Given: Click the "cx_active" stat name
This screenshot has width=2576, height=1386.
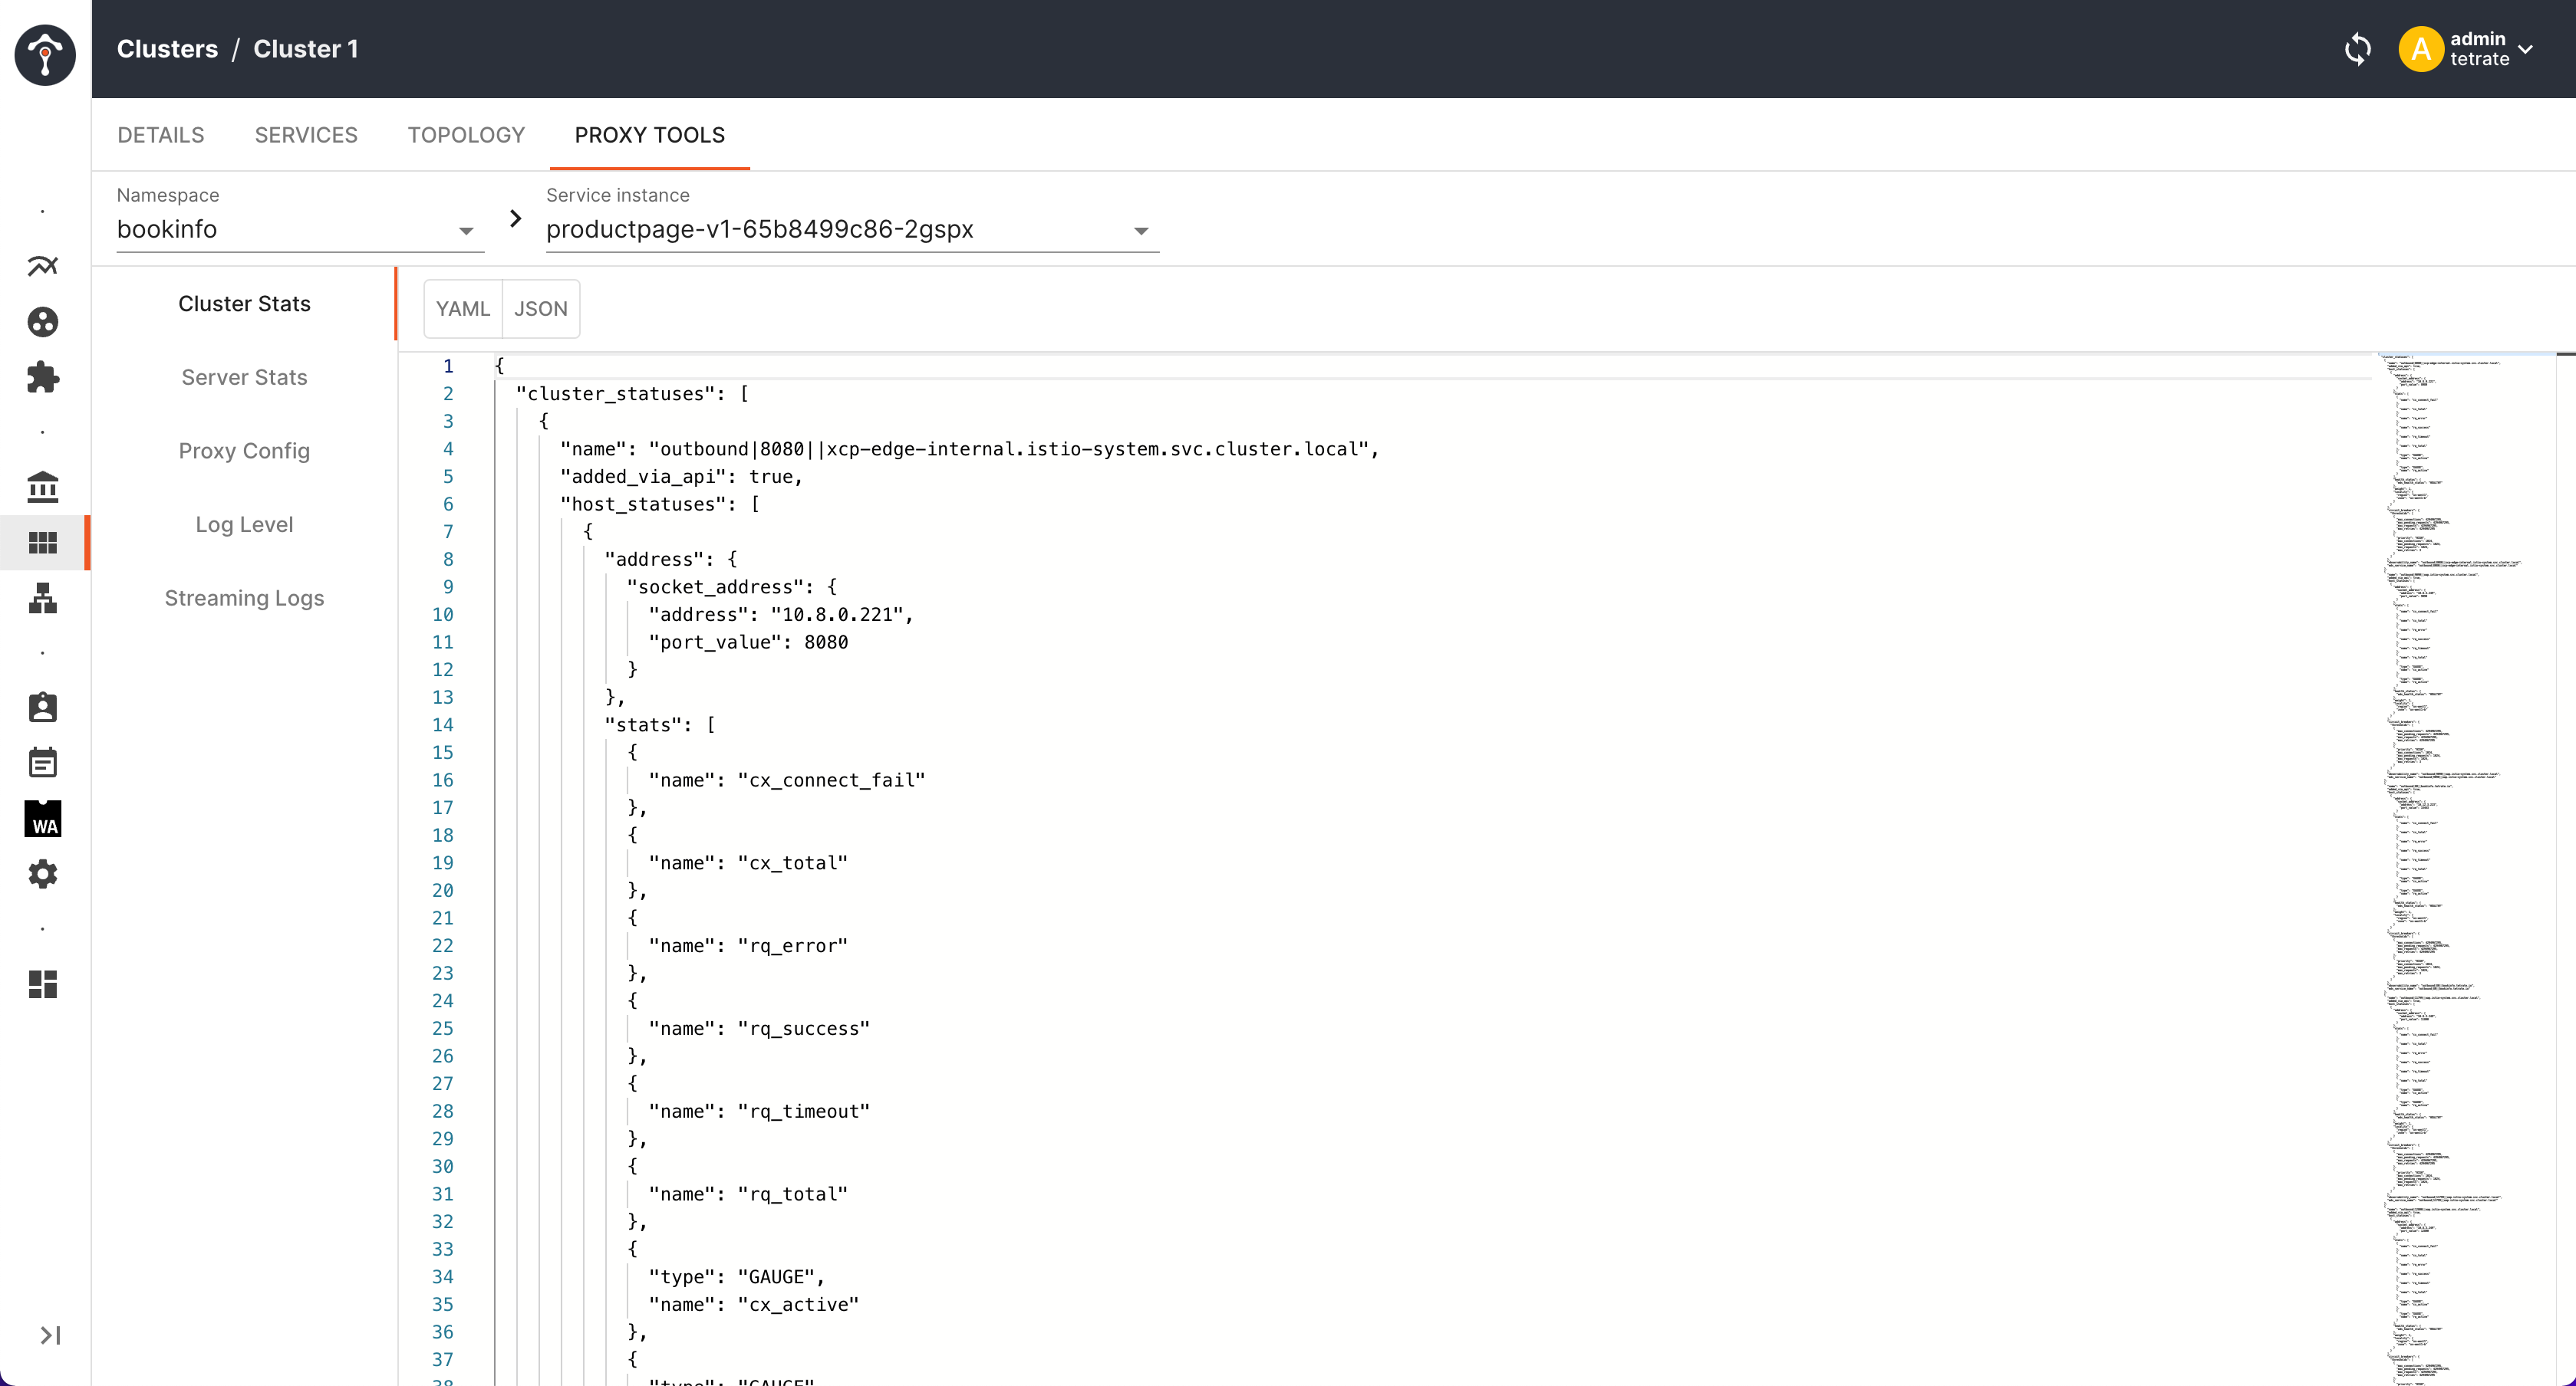Looking at the screenshot, I should [x=798, y=1305].
